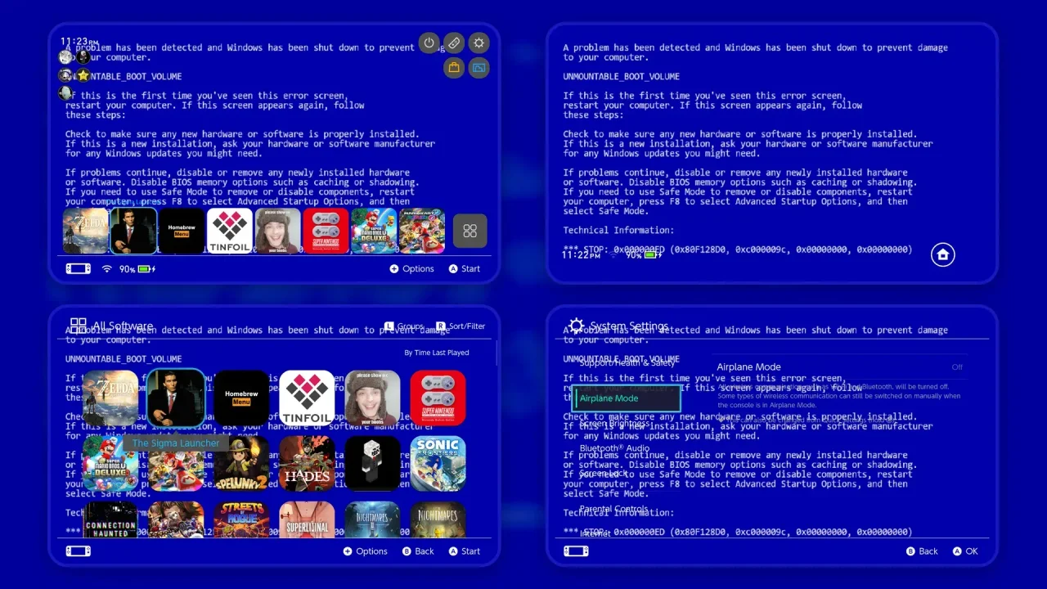The image size is (1047, 589).
Task: Click Options on the home screen footer
Action: click(x=411, y=268)
